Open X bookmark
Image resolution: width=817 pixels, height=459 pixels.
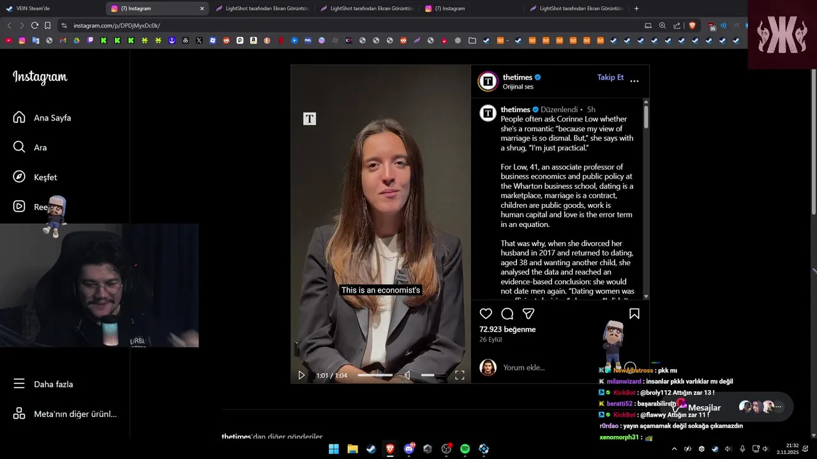tap(199, 40)
